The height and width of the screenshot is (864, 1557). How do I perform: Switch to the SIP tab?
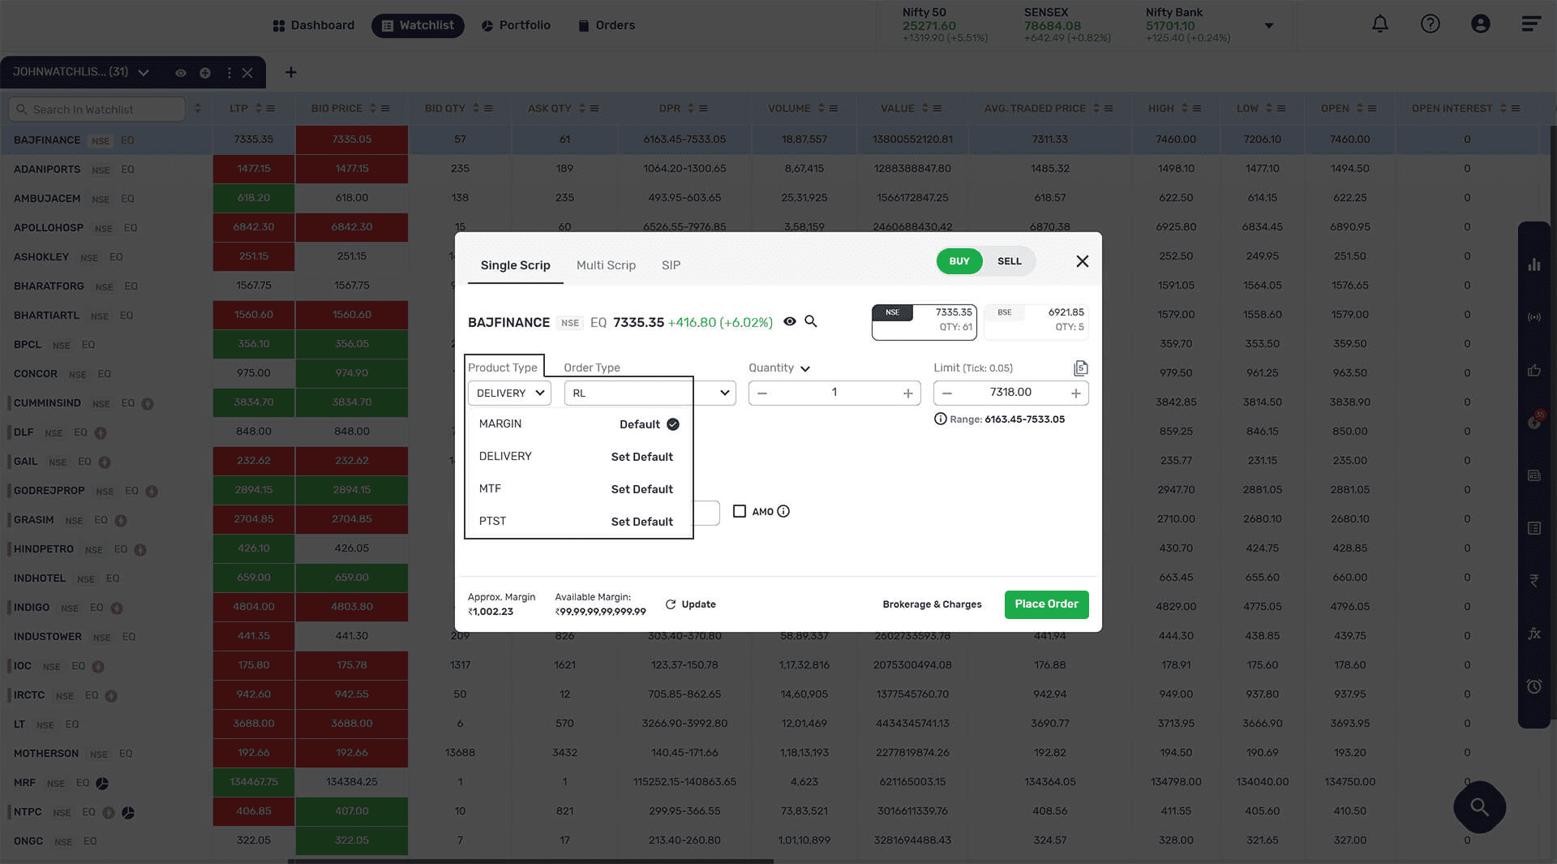pos(671,265)
